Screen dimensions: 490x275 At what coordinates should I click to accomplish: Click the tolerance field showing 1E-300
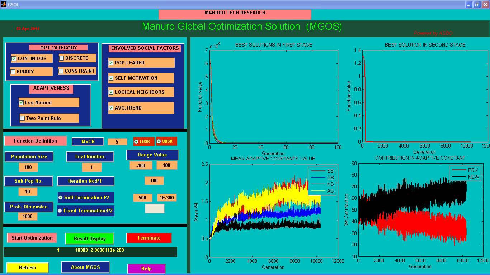pos(167,198)
